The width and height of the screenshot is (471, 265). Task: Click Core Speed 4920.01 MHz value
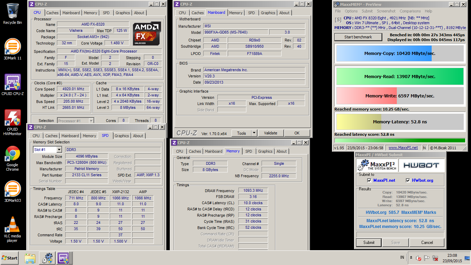tap(74, 89)
